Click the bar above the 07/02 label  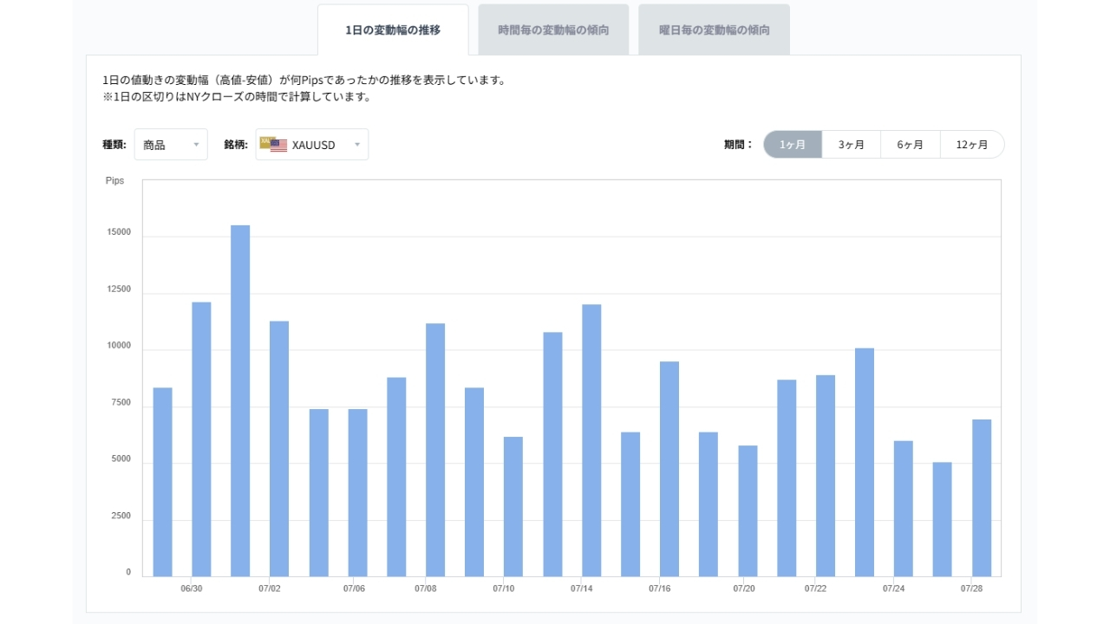[x=279, y=449]
